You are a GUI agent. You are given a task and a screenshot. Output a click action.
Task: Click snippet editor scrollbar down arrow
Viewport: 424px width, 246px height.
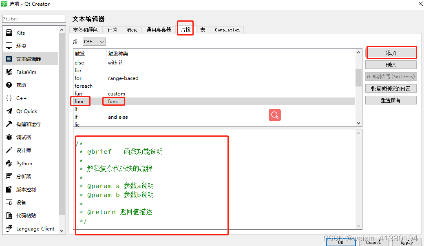(358, 226)
